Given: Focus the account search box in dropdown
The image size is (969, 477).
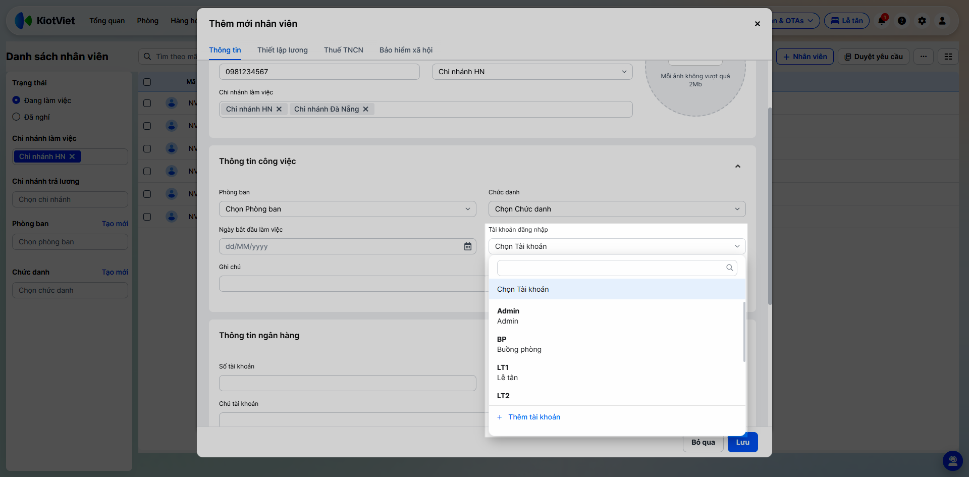Looking at the screenshot, I should [617, 268].
